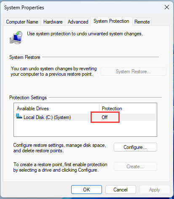The image size is (174, 199).
Task: Dismiss dialog with Cancel button
Action: pyautogui.click(x=120, y=190)
